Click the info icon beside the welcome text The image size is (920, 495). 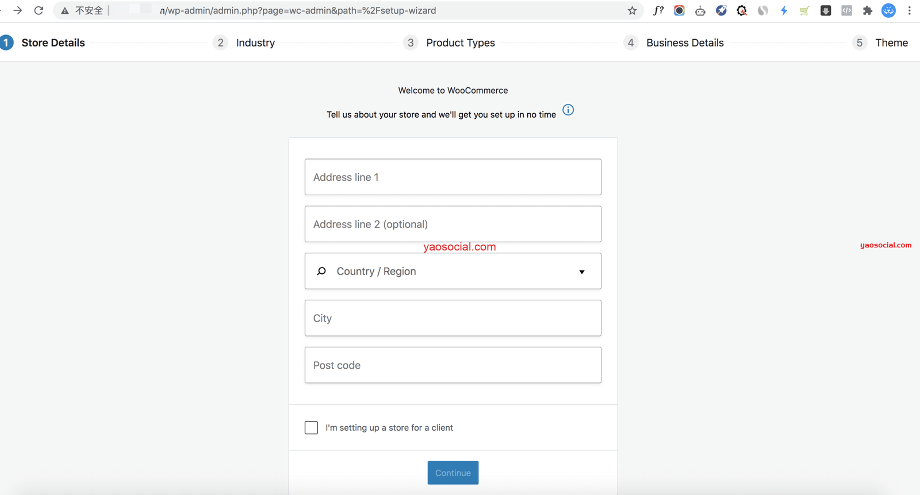click(x=568, y=110)
